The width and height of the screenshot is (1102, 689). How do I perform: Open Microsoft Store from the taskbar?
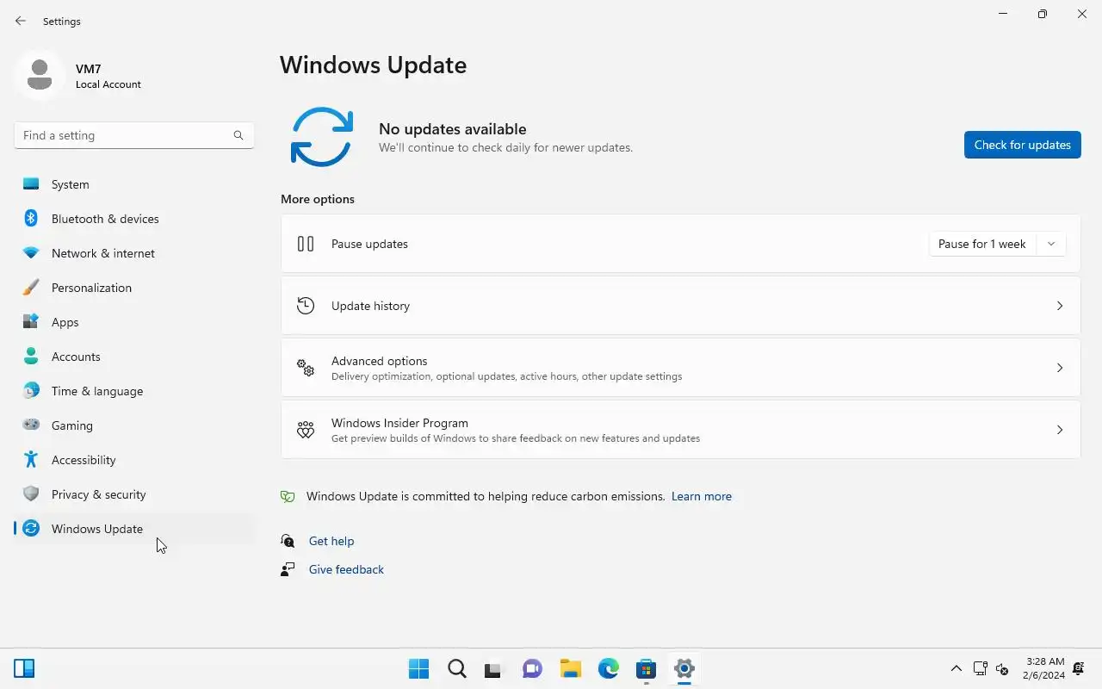(647, 668)
